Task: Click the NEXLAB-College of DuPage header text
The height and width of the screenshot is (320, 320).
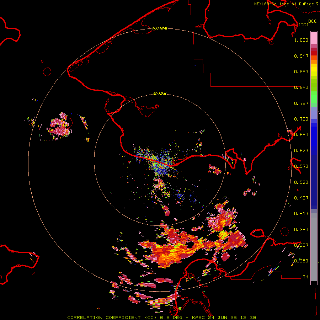Action: (x=284, y=4)
